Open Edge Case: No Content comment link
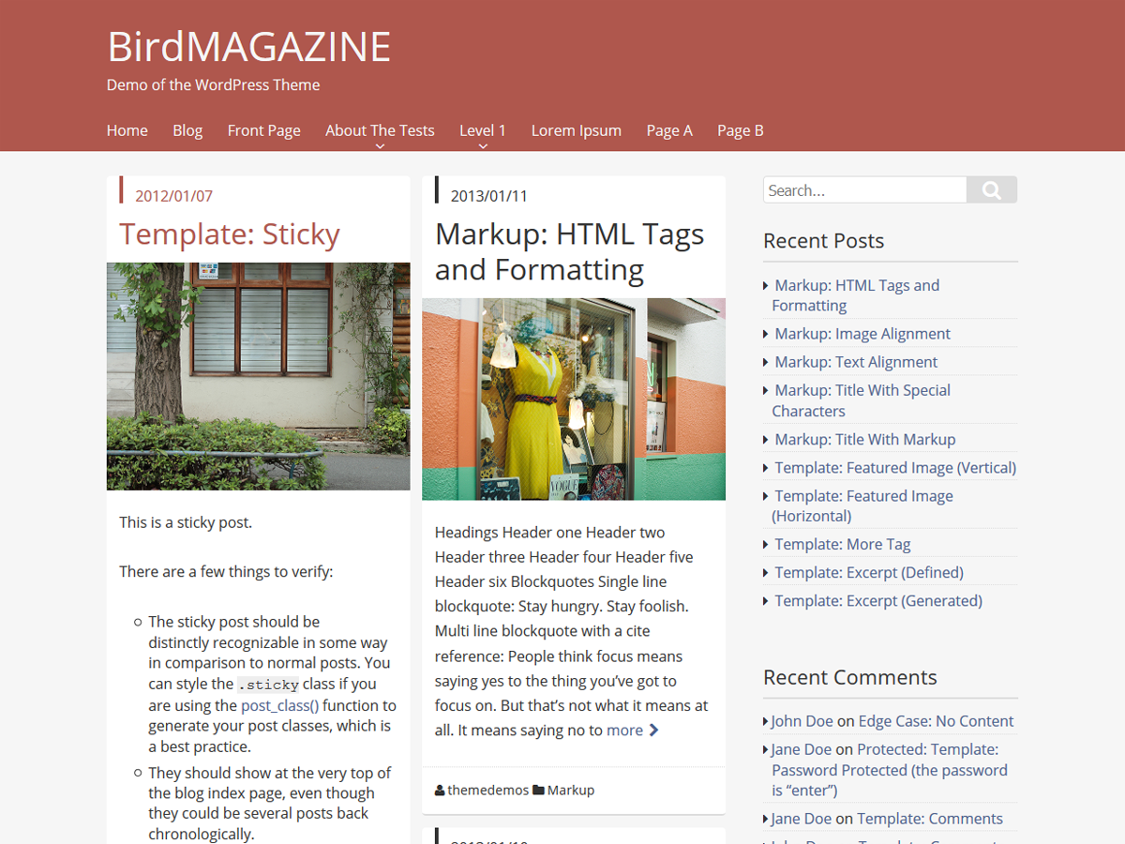This screenshot has height=844, width=1125. [936, 720]
